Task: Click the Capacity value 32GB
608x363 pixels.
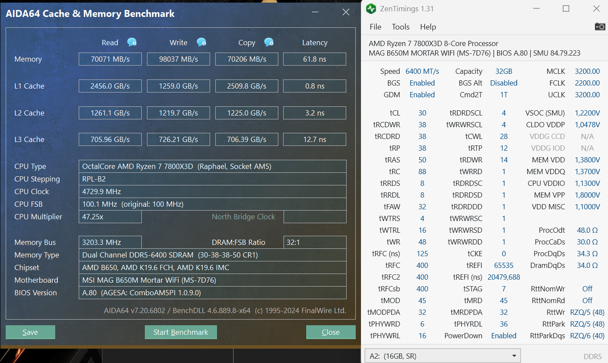Action: 504,71
